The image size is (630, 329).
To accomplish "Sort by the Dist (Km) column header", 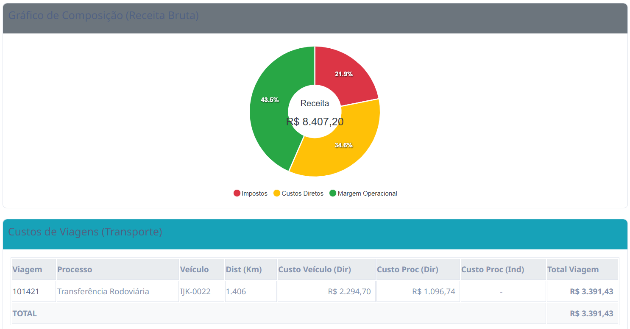I will click(x=244, y=270).
